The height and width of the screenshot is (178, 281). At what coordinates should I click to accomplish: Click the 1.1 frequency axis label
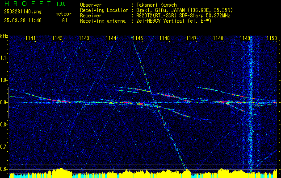click(4, 58)
